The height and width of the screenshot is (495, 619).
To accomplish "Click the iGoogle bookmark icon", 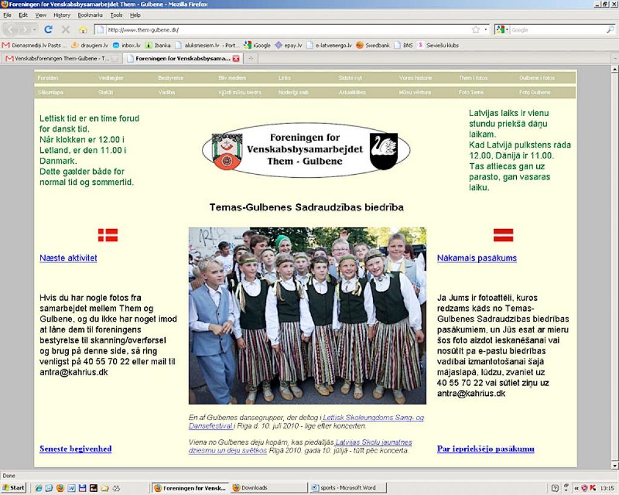I will [246, 45].
